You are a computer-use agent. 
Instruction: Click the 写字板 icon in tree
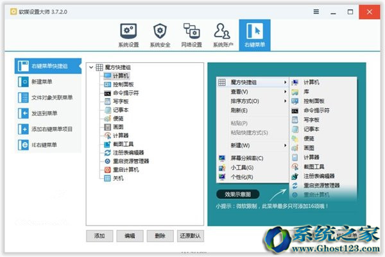click(x=107, y=101)
